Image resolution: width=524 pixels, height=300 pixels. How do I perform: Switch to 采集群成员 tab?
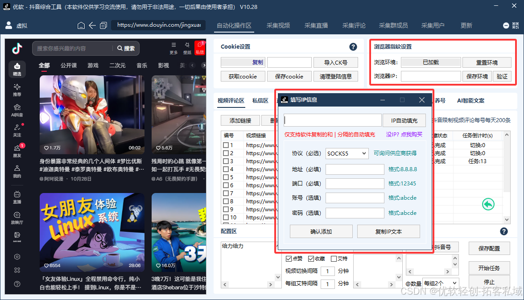393,25
